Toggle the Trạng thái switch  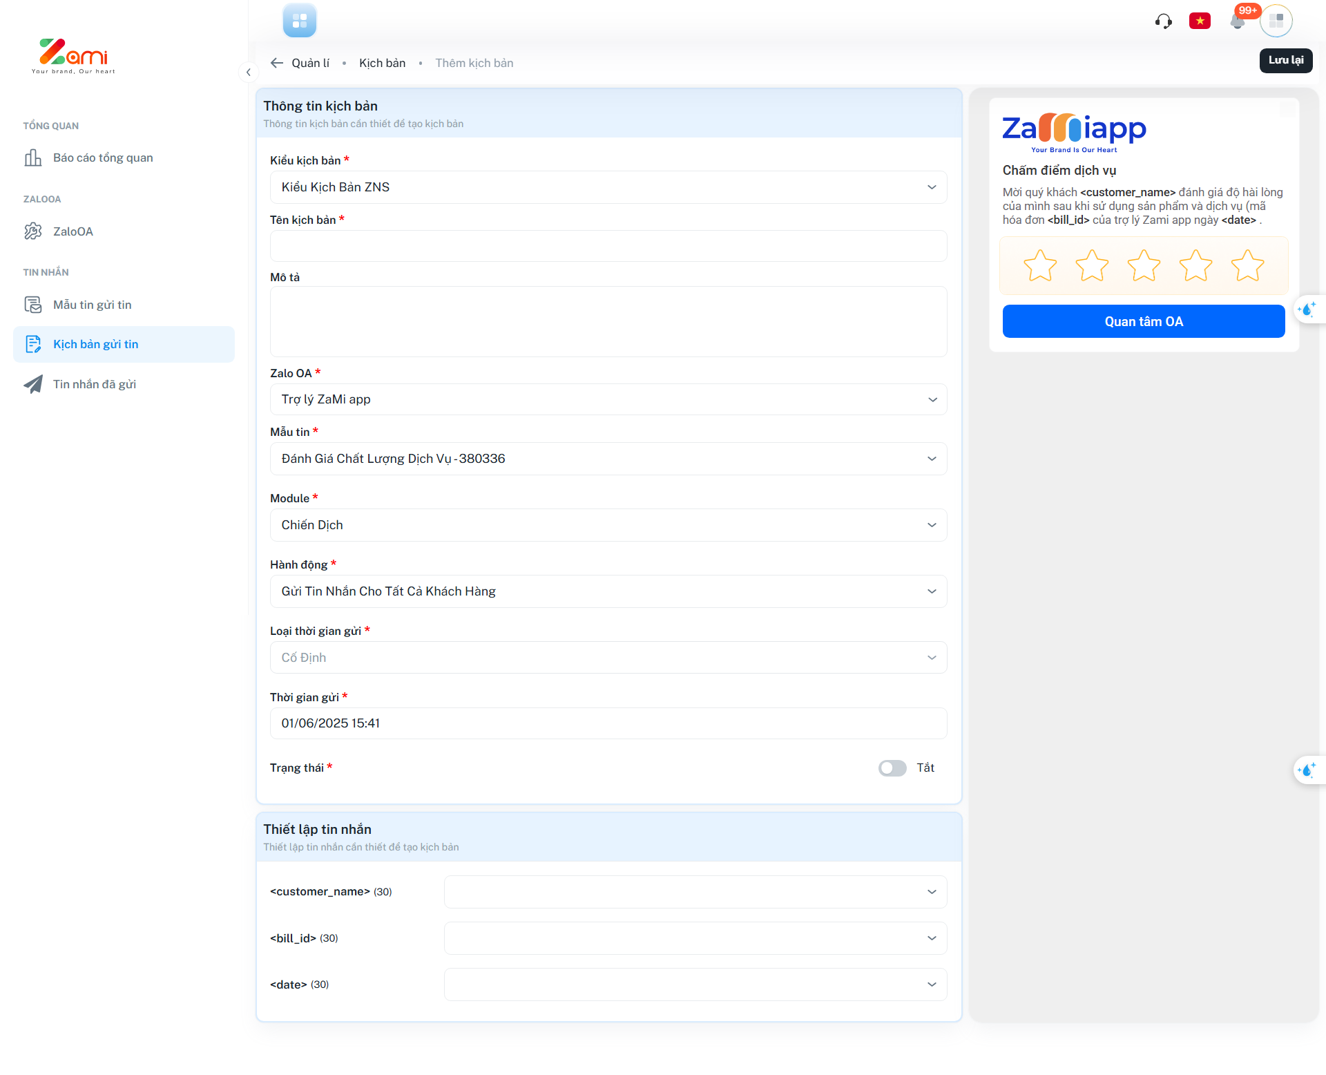(x=892, y=768)
